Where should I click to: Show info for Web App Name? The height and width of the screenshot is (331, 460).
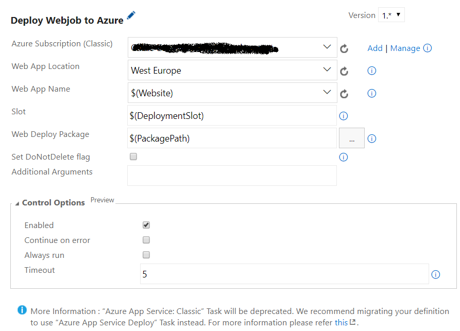coord(372,93)
